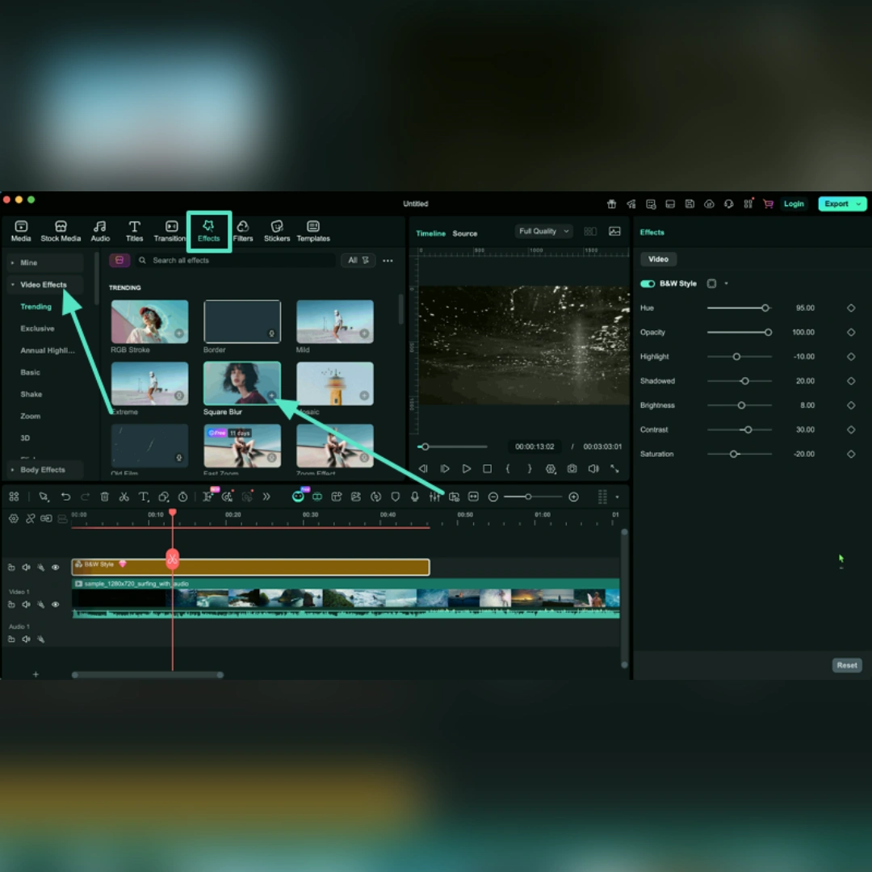This screenshot has height=872, width=872.
Task: Delete selected clip with trash icon
Action: click(x=104, y=497)
